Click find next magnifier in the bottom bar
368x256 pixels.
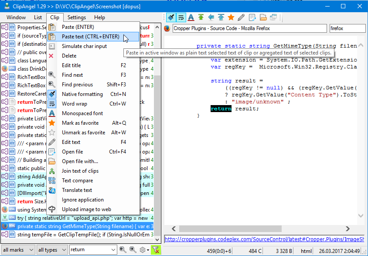pyautogui.click(x=133, y=249)
